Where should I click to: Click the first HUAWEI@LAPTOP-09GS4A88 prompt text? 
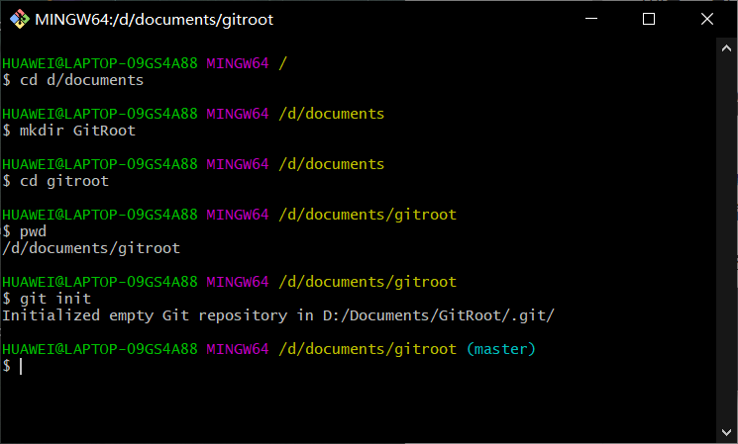(100, 63)
